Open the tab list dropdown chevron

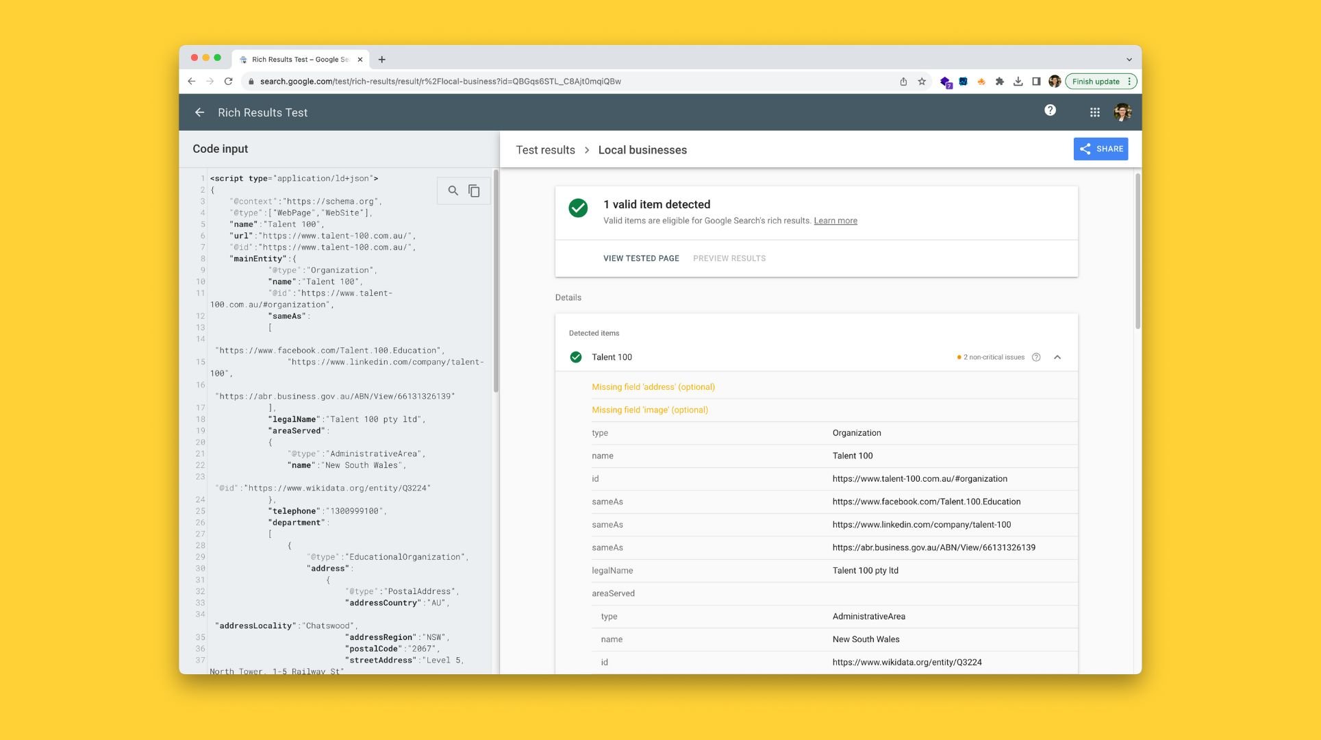[x=1129, y=60]
